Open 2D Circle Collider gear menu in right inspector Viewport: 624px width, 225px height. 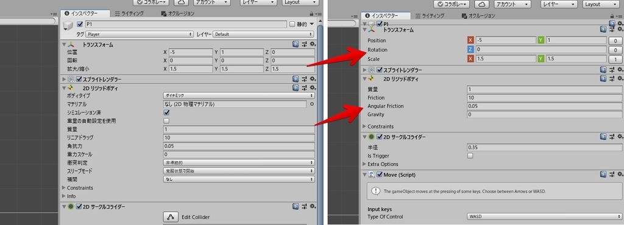pos(620,137)
